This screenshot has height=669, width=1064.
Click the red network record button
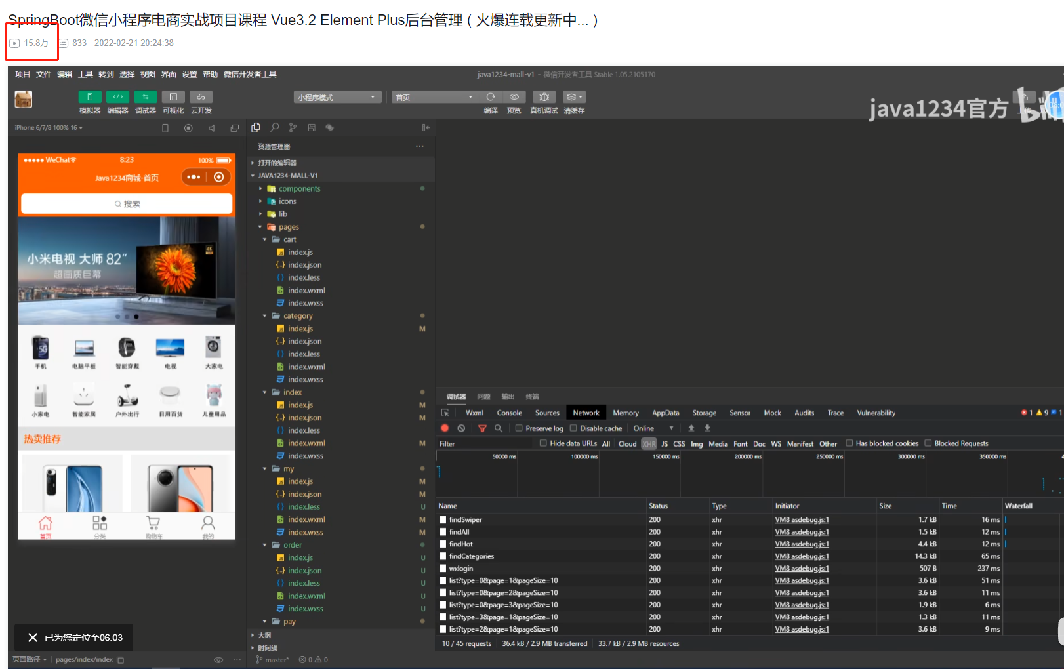point(445,428)
